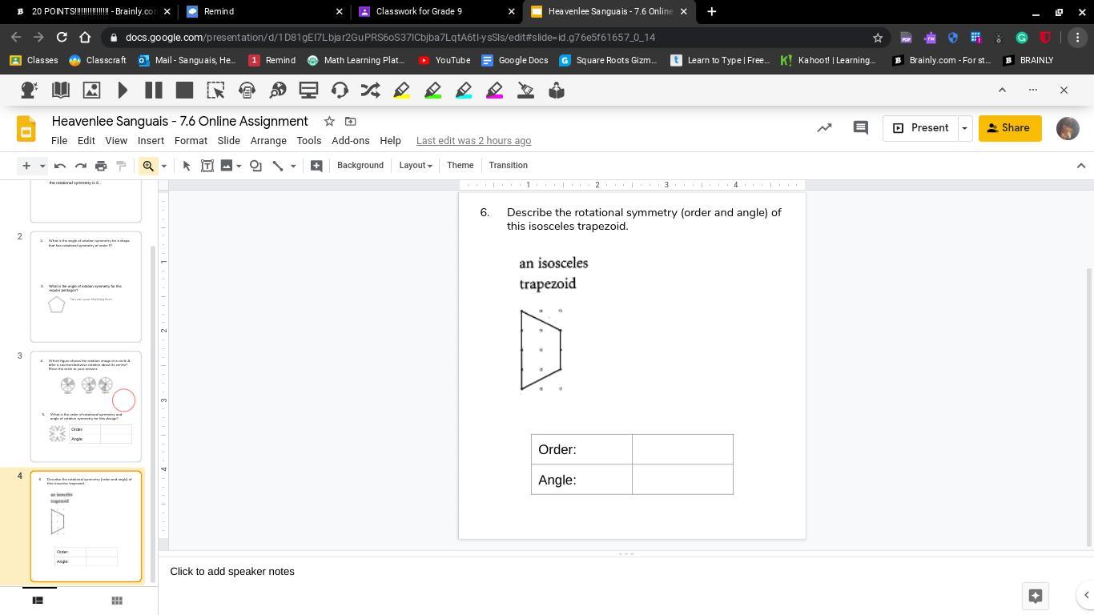The image size is (1094, 615).
Task: Open the Layout dropdown
Action: [416, 166]
